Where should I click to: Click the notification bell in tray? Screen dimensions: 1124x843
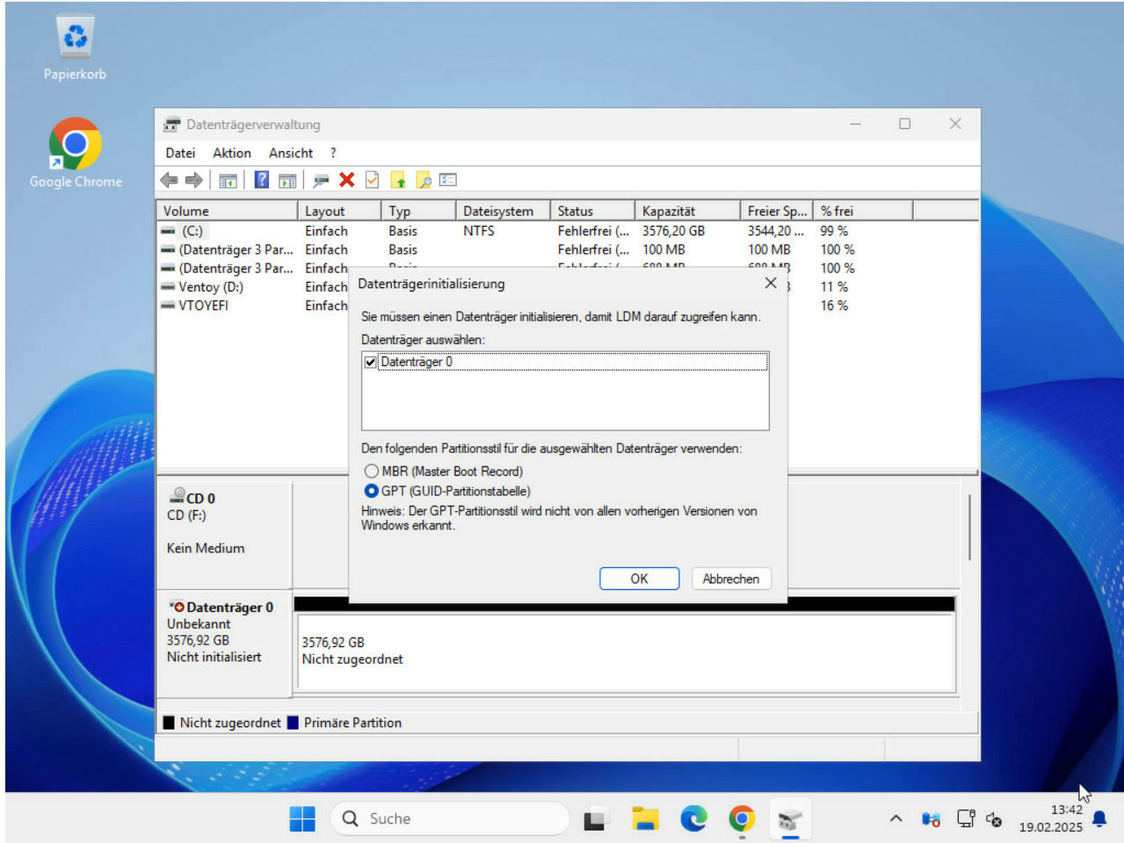[1099, 818]
